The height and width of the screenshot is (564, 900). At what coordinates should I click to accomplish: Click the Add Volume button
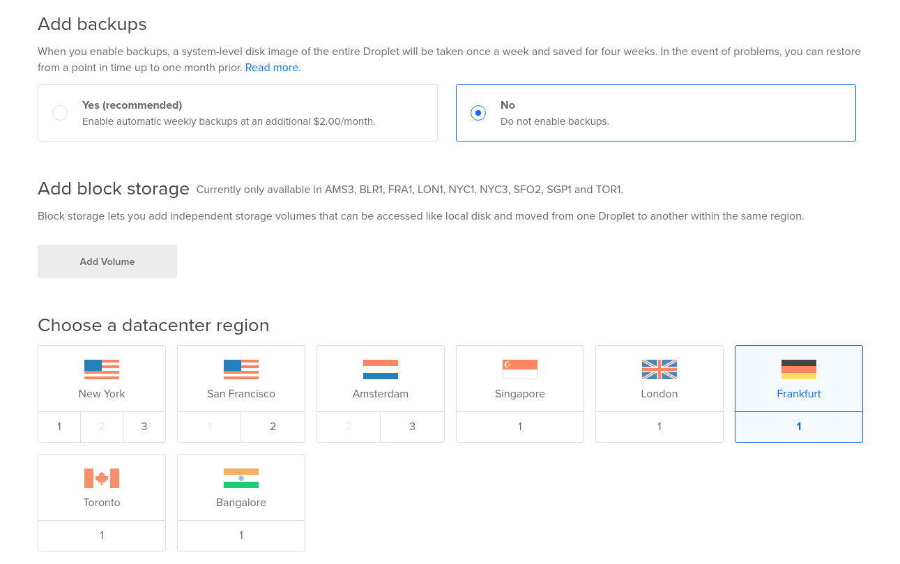click(x=107, y=261)
